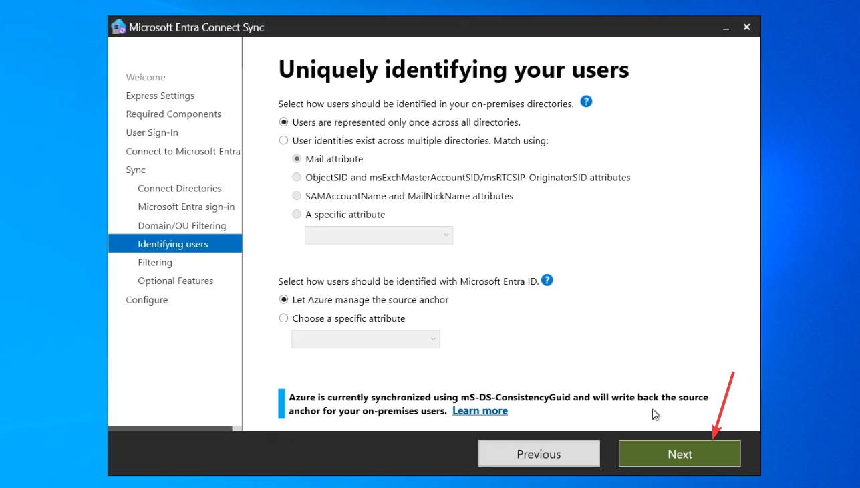Select the highlighted Identifying users step
The width and height of the screenshot is (860, 488).
click(x=175, y=244)
